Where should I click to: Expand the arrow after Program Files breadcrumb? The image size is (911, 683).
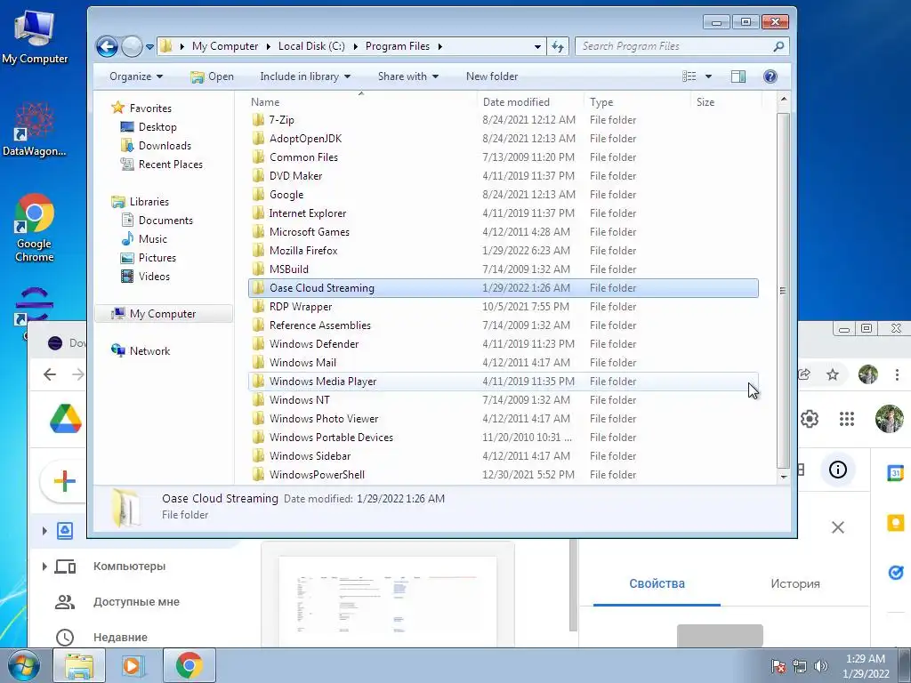[x=439, y=46]
